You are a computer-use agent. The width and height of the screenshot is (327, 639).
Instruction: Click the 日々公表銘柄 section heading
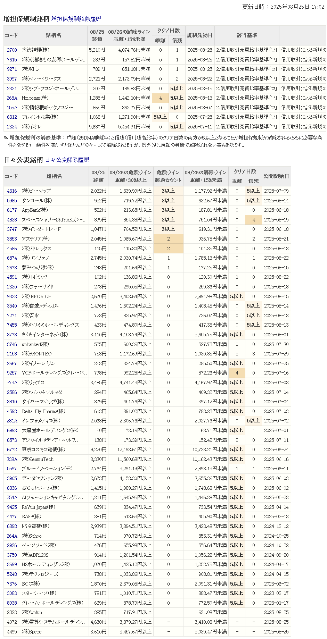(x=23, y=160)
